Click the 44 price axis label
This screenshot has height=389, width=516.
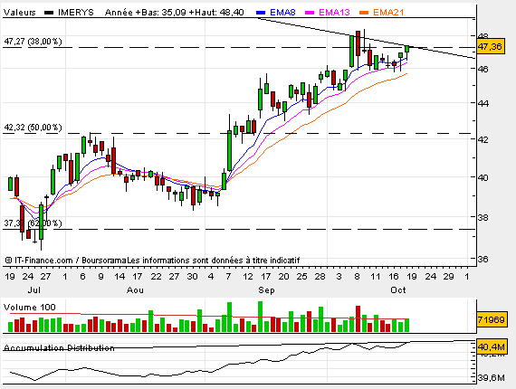[x=483, y=103]
